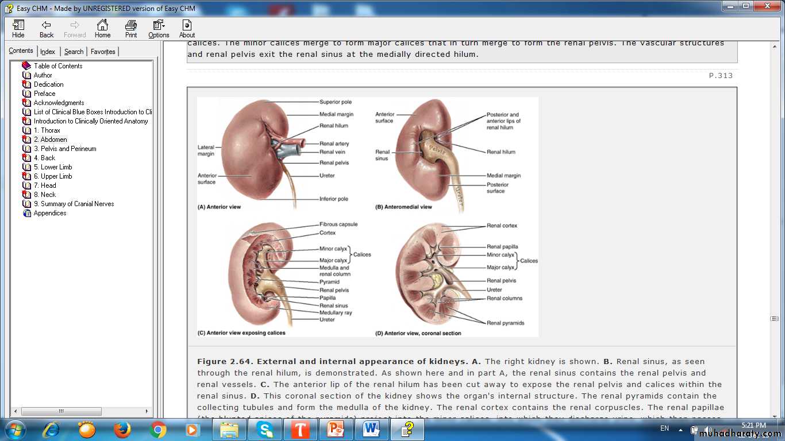Click the Home toolbar icon
Image resolution: width=785 pixels, height=441 pixels.
pyautogui.click(x=102, y=29)
